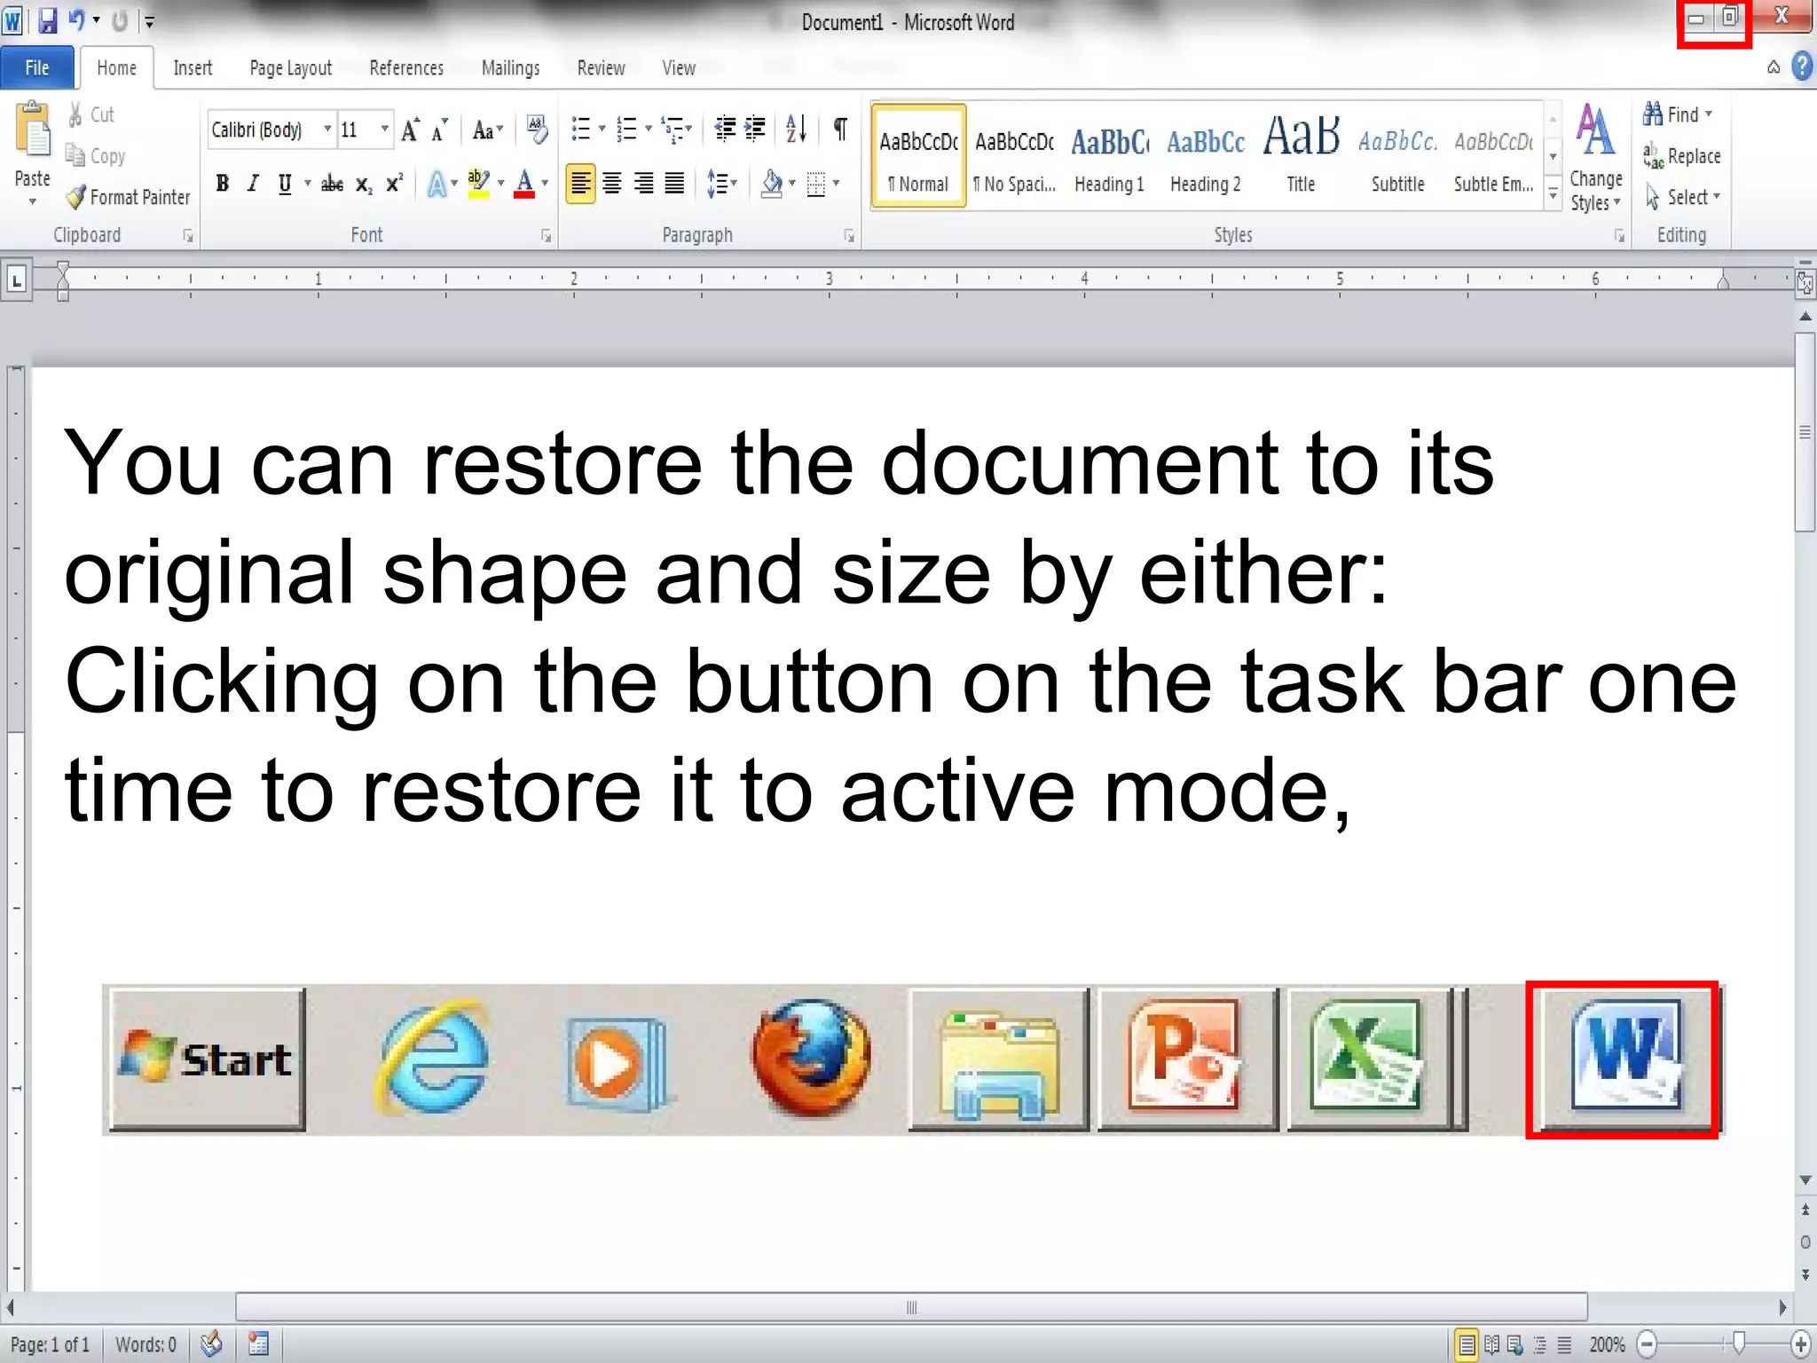This screenshot has width=1817, height=1363.
Task: Save the document from Quick Access toolbar
Action: coord(47,20)
